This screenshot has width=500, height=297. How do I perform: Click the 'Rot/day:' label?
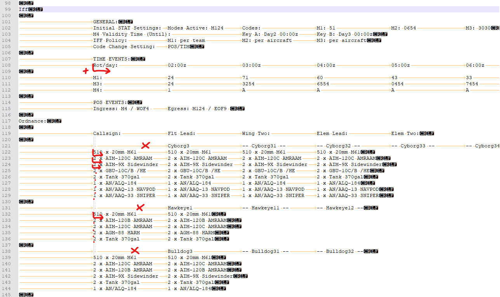[106, 65]
